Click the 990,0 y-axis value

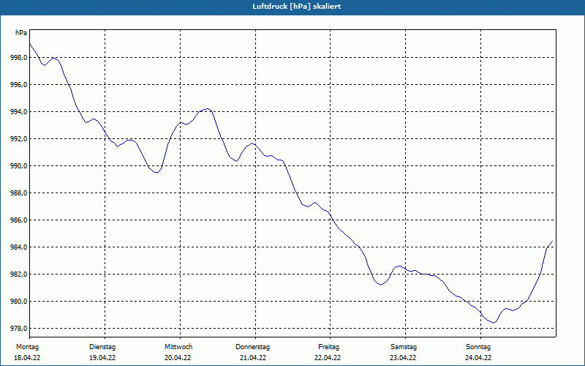pos(19,166)
